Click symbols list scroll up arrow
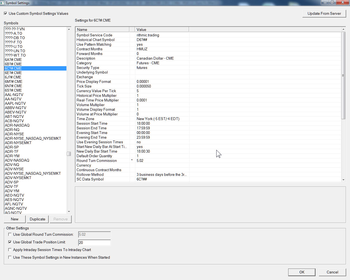 coord(69,29)
